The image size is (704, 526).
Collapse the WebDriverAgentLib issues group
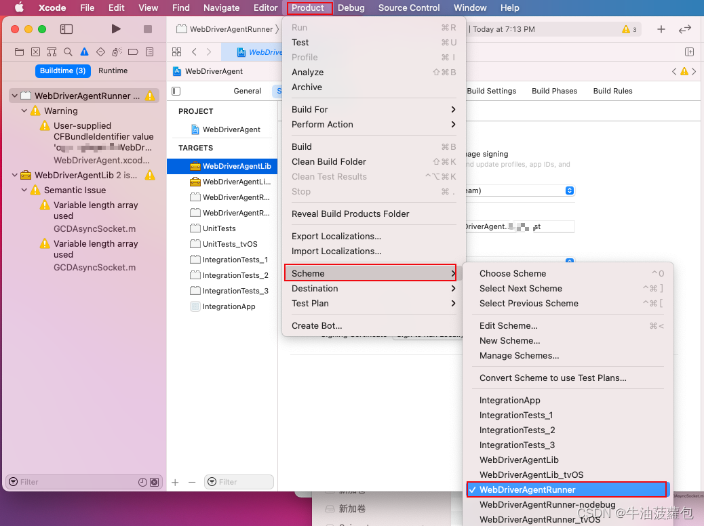pyautogui.click(x=15, y=175)
